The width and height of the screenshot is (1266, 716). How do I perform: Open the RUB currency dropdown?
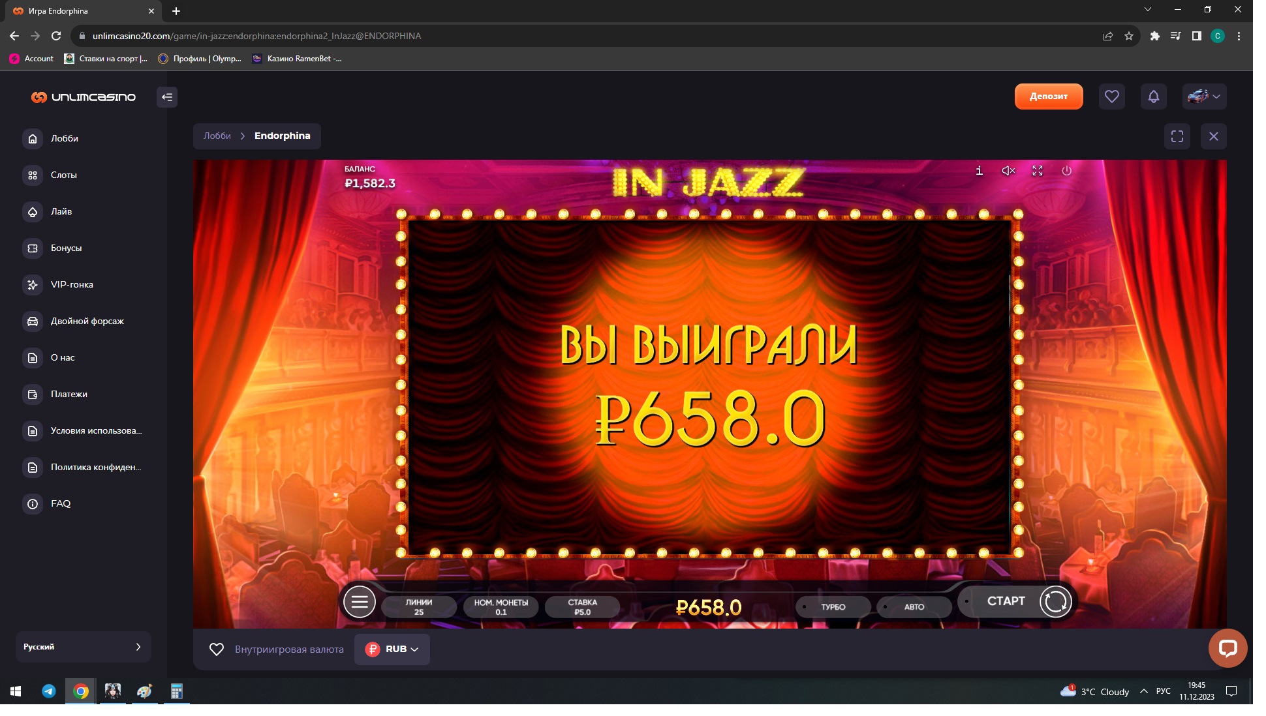click(x=392, y=649)
